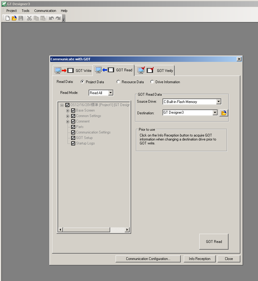Click the Paste toolbar icon
Image resolution: width=258 pixels, height=281 pixels.
pos(43,18)
